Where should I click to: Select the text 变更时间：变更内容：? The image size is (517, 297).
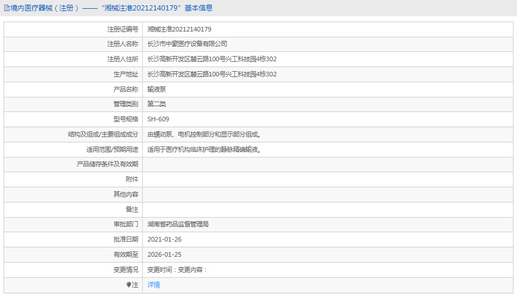(177, 270)
